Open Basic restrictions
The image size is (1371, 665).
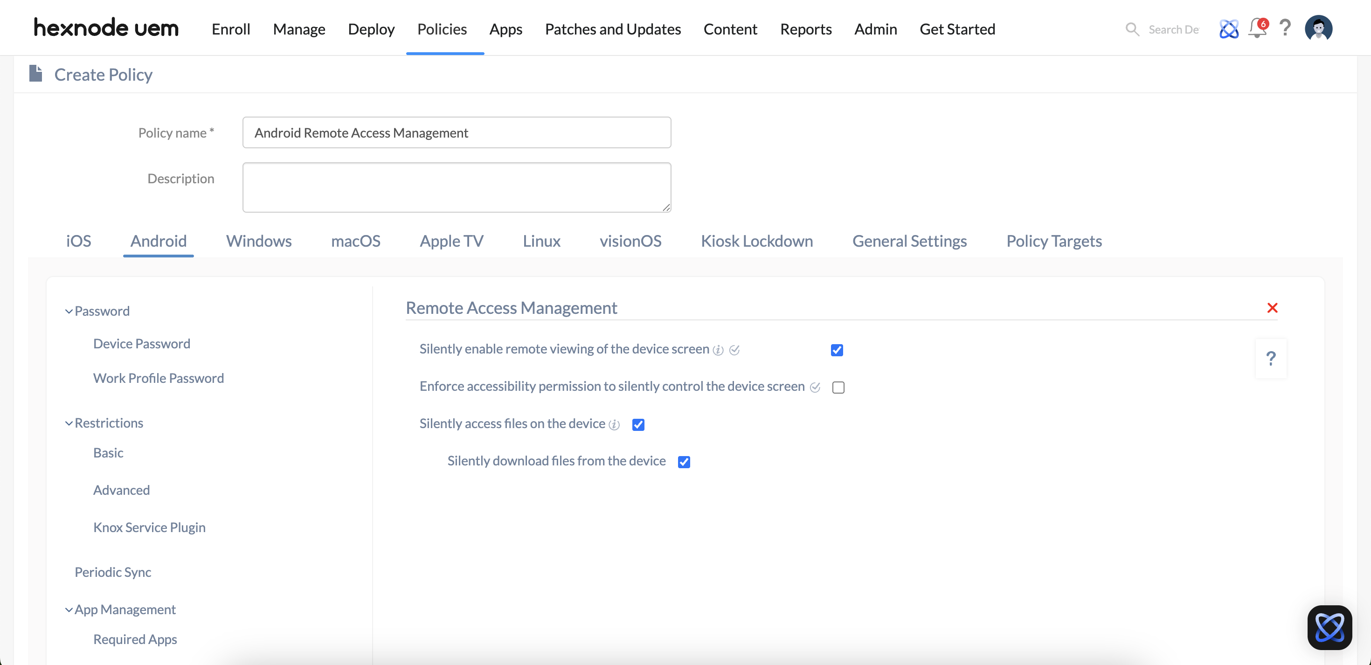pyautogui.click(x=108, y=452)
